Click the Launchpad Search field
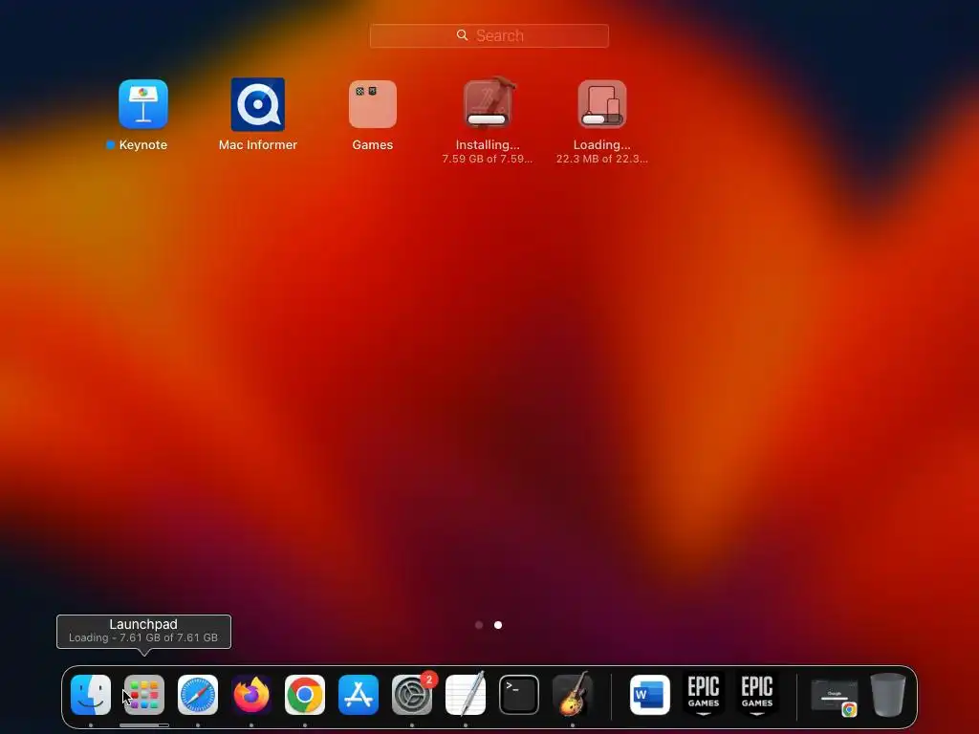 (489, 35)
